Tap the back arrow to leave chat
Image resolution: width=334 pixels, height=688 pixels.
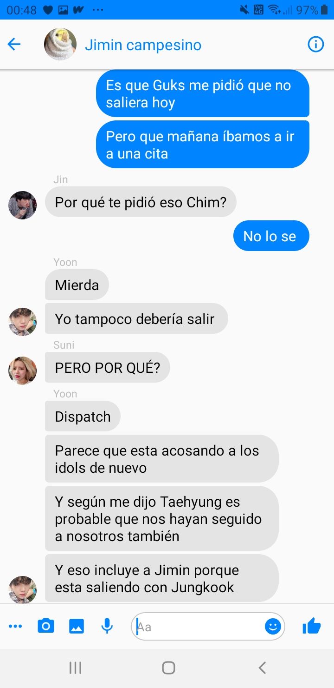pyautogui.click(x=14, y=45)
